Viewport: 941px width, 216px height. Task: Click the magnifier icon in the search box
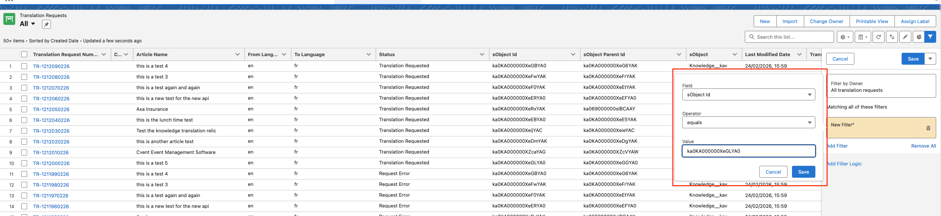(x=752, y=37)
